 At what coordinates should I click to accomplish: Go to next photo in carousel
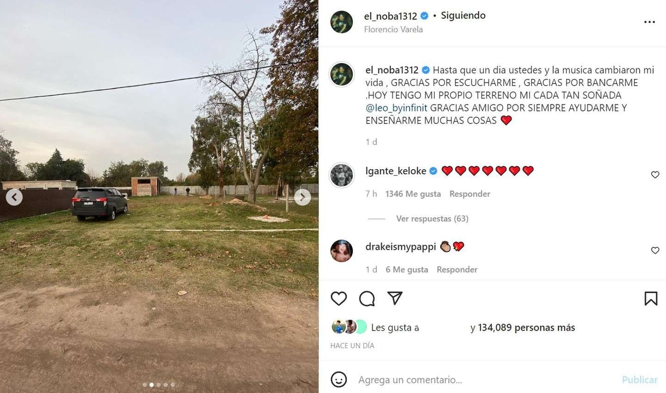click(302, 197)
